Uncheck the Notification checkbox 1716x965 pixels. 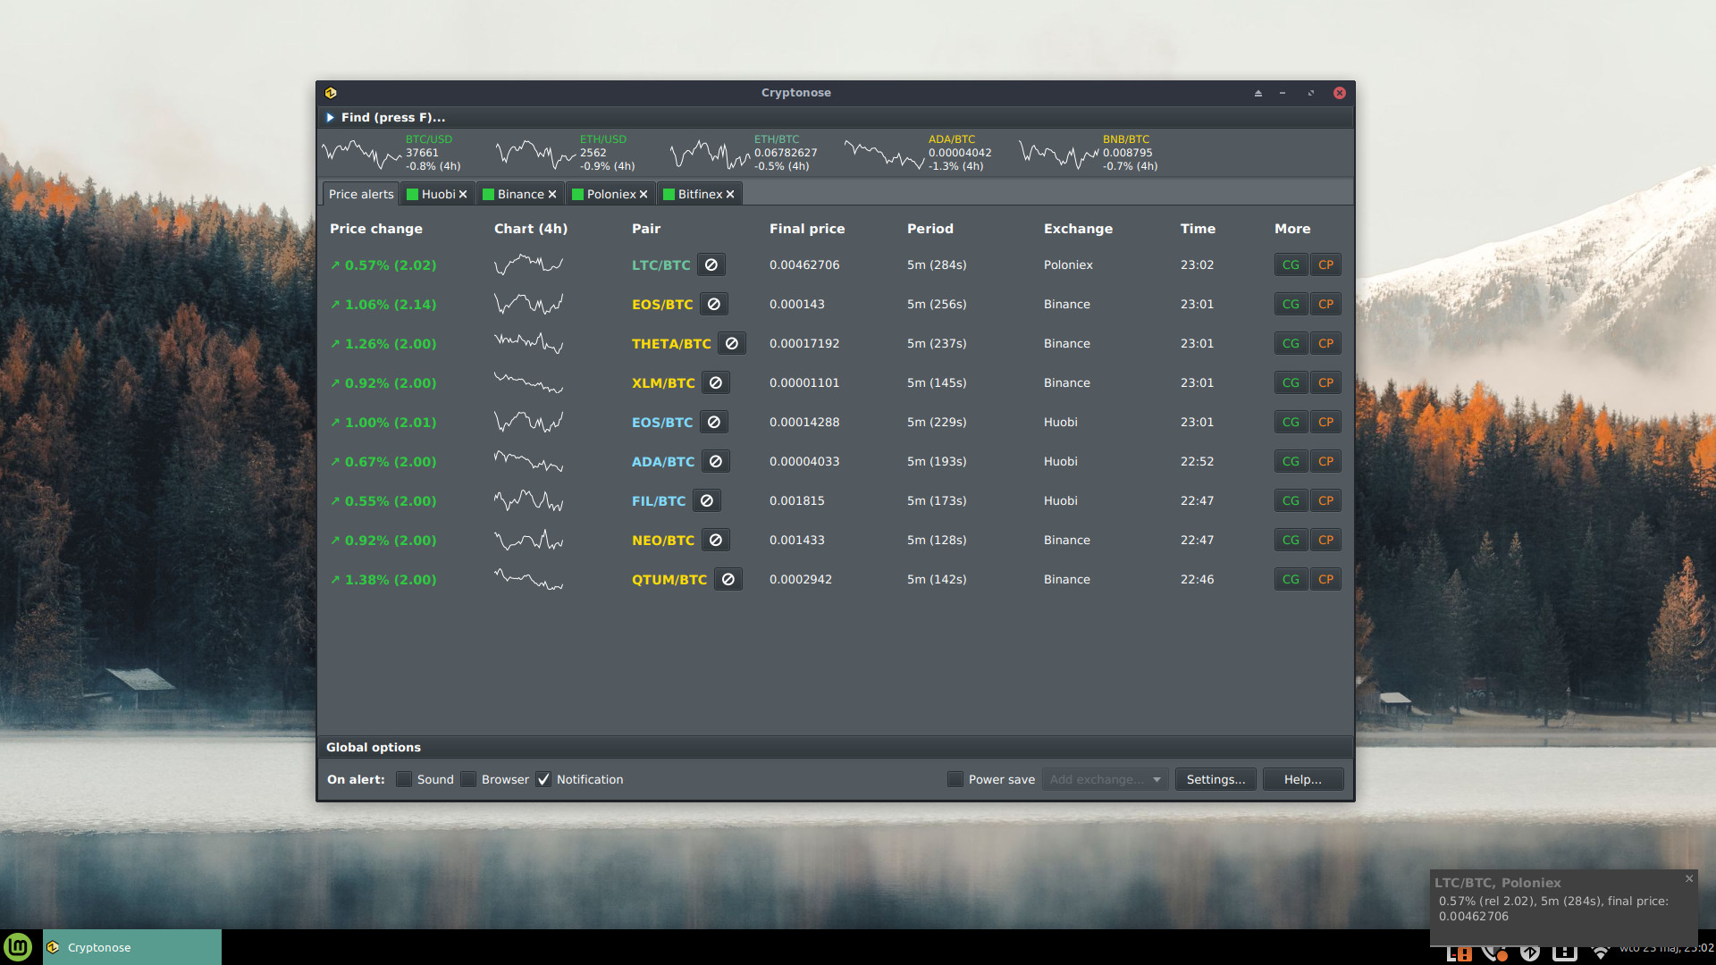tap(543, 779)
